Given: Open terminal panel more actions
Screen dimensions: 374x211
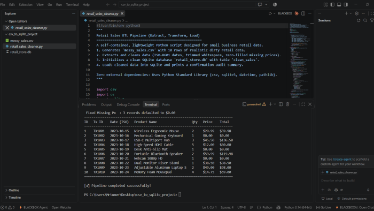Looking at the screenshot, I should (294, 104).
